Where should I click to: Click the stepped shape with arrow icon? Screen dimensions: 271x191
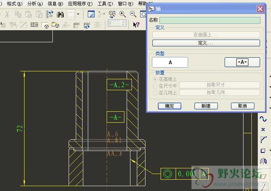coord(66,25)
